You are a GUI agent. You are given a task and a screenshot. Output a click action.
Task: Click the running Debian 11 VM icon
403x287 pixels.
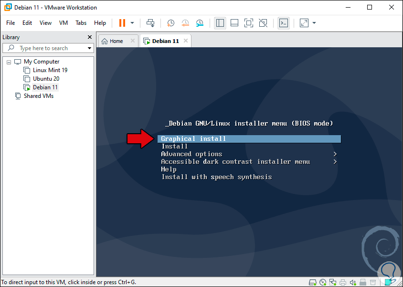click(27, 87)
